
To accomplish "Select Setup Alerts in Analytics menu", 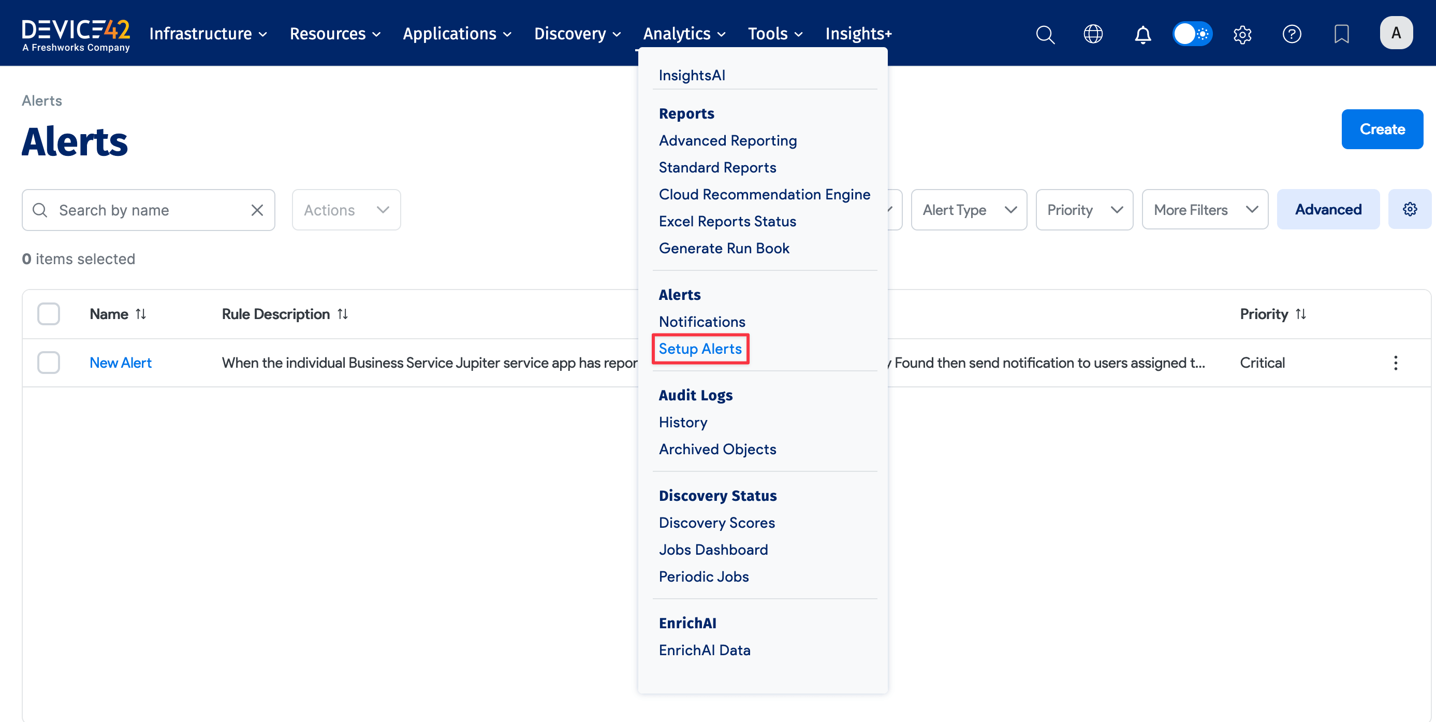I will tap(699, 349).
